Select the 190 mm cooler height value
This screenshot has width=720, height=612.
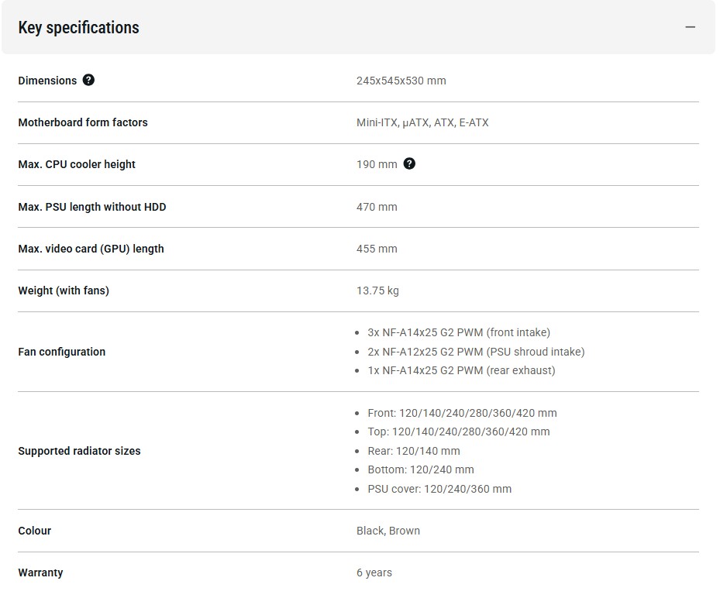point(377,164)
